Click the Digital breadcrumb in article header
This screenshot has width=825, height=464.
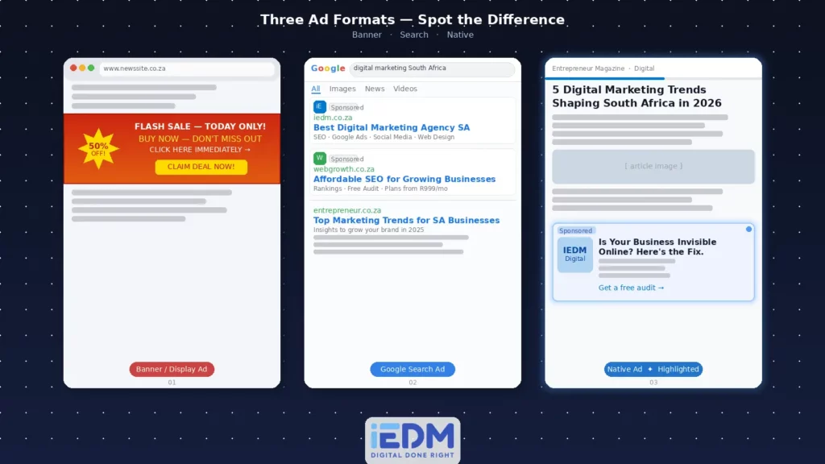(644, 68)
